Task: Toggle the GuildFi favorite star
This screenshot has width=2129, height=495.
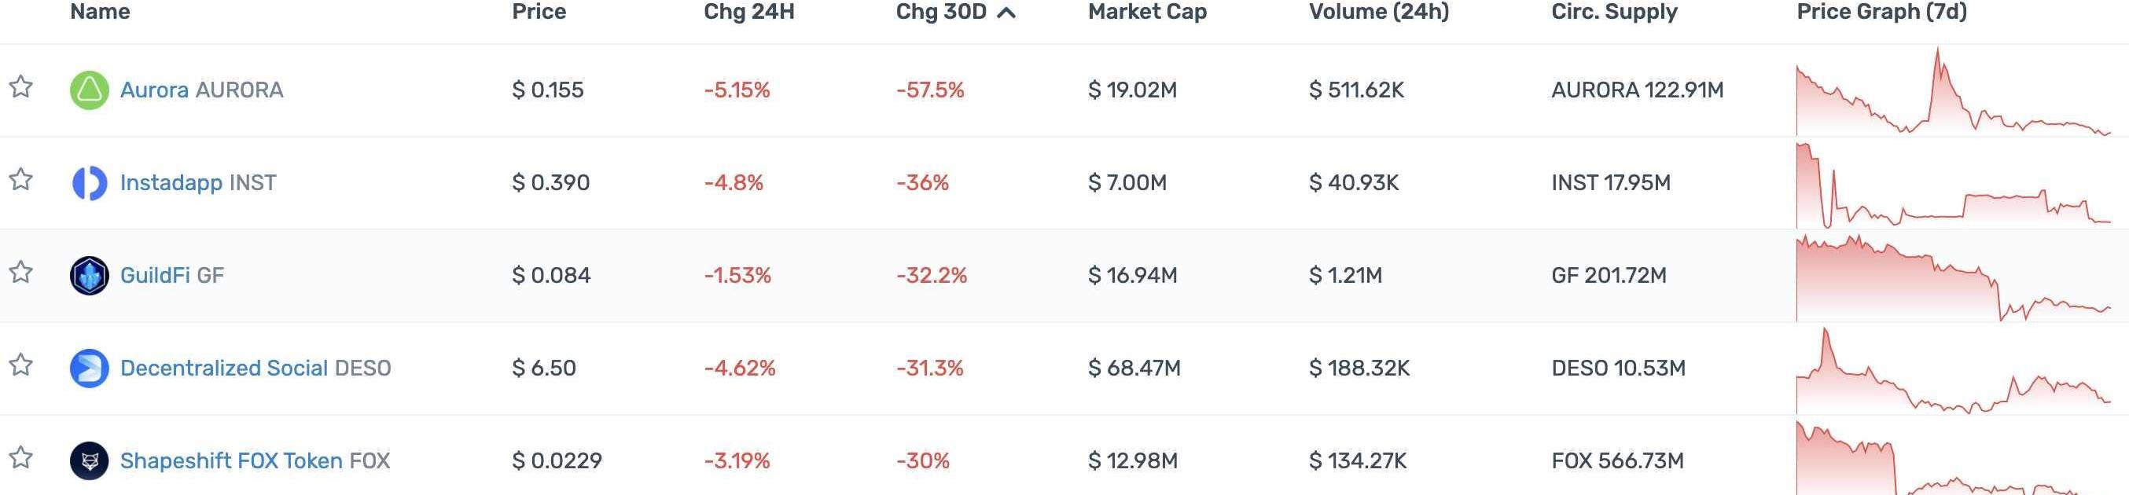Action: (x=20, y=272)
